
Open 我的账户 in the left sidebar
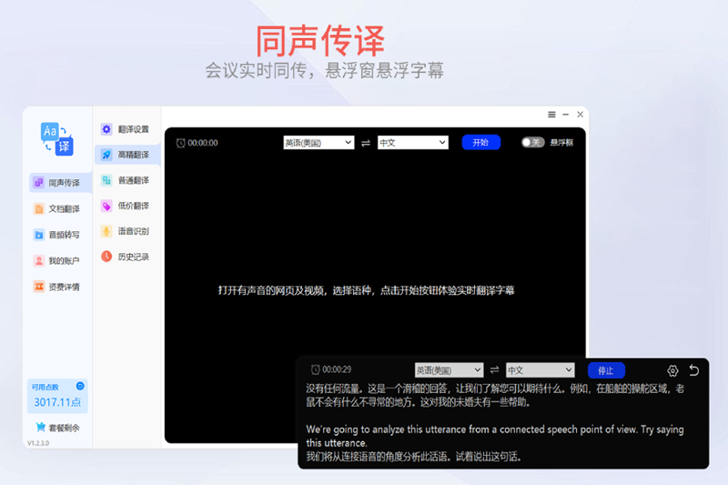pyautogui.click(x=56, y=261)
